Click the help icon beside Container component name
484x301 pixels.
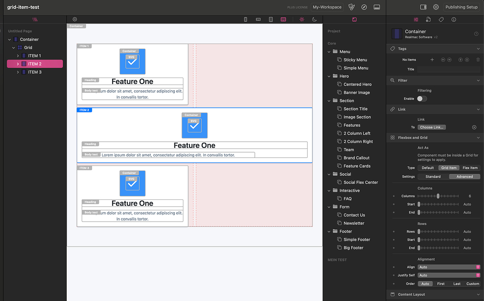click(x=477, y=33)
